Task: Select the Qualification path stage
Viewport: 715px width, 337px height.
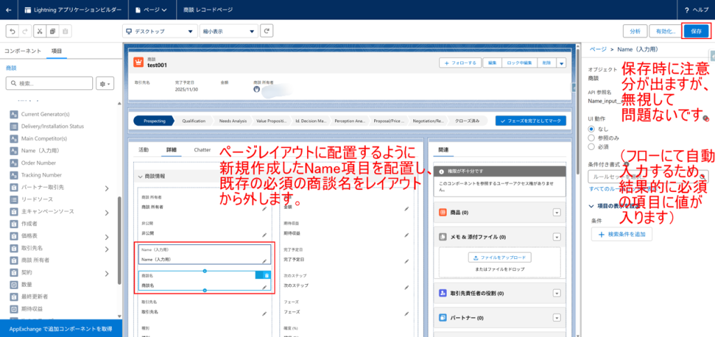Action: (x=193, y=121)
